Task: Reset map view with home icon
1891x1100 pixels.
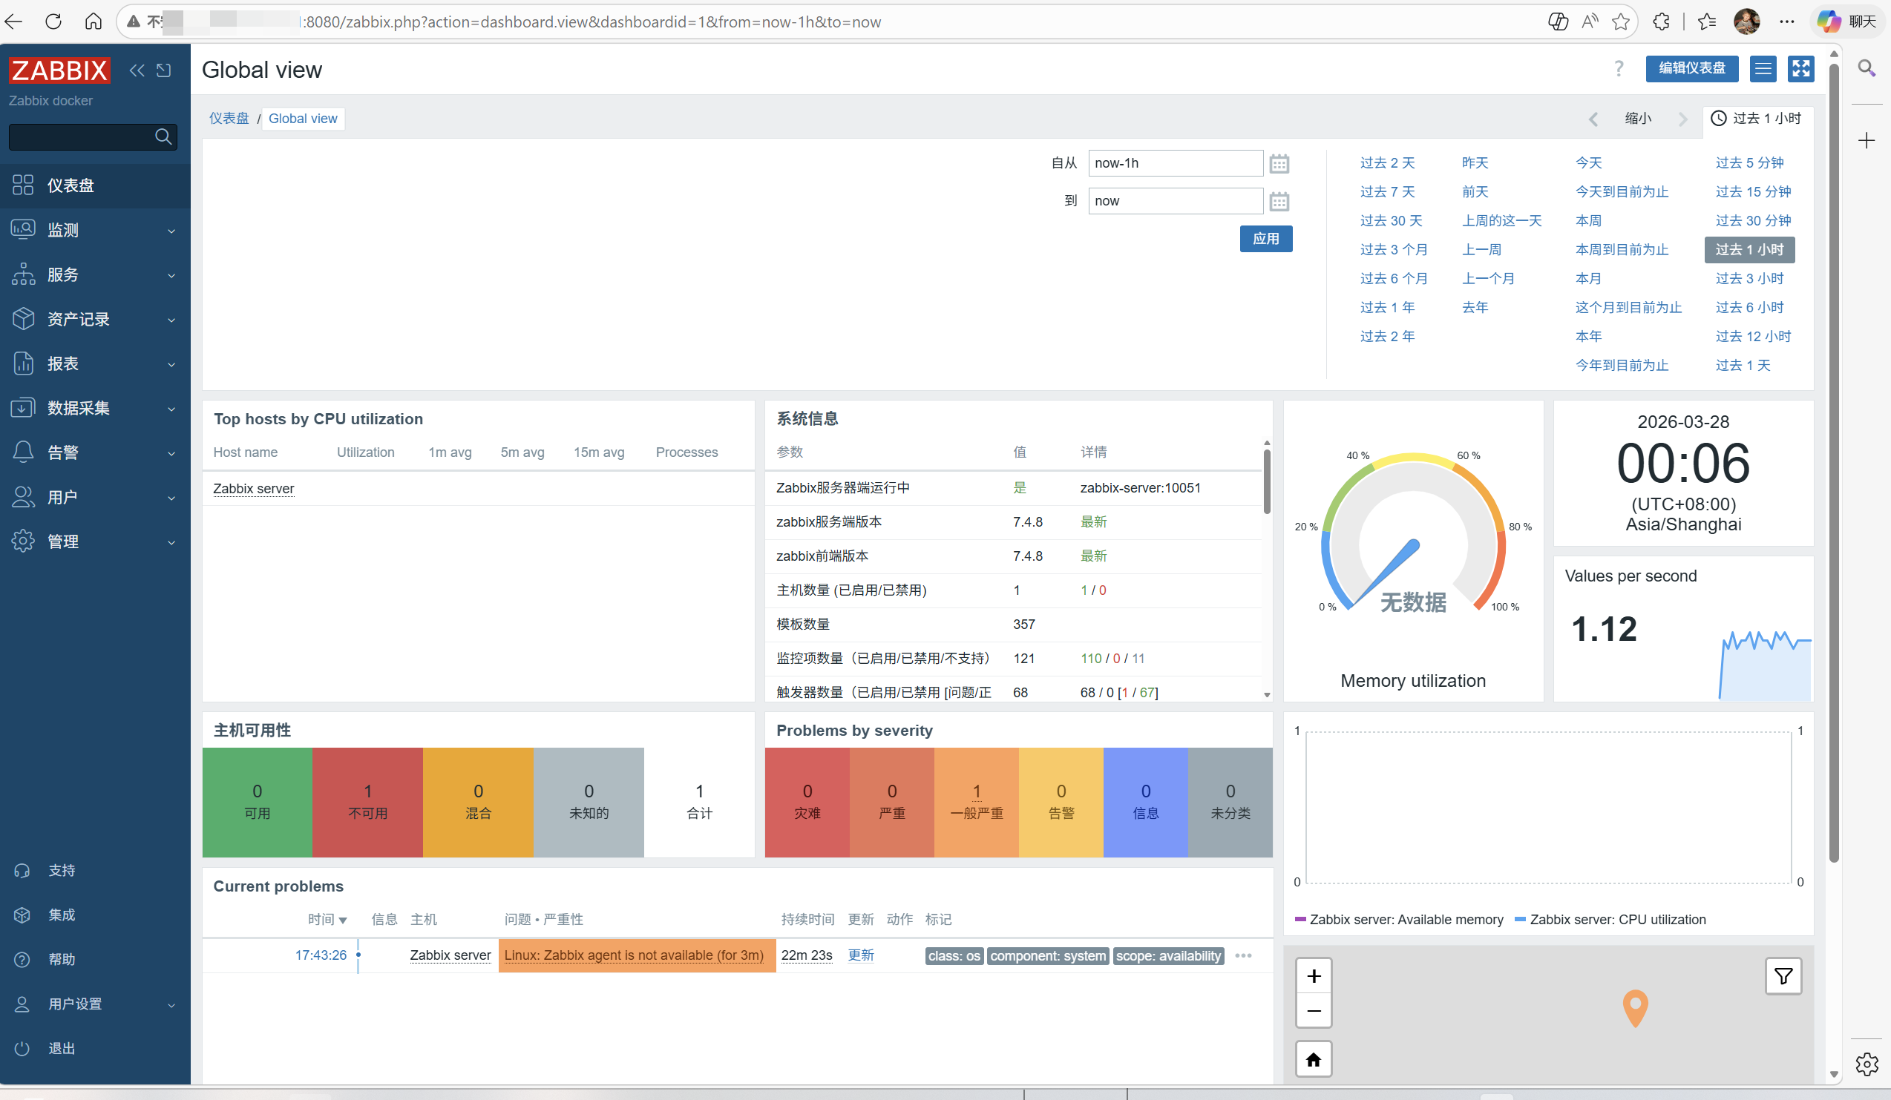Action: click(x=1313, y=1058)
